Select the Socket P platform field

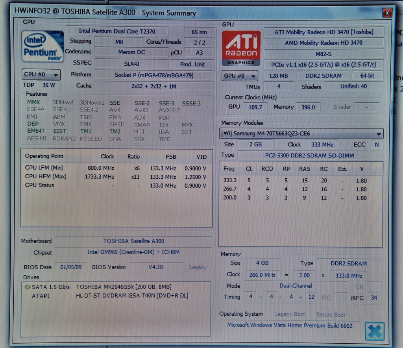154,75
